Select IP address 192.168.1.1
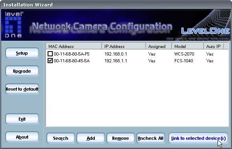This screenshot has height=149, width=232. click(x=116, y=61)
